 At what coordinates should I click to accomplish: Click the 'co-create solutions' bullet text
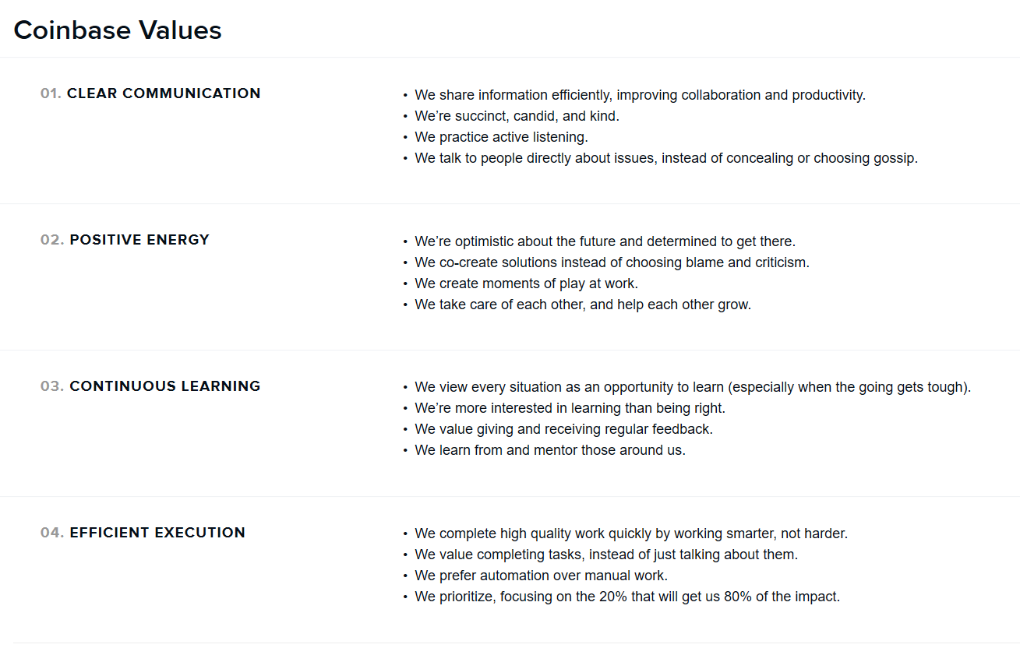[612, 262]
